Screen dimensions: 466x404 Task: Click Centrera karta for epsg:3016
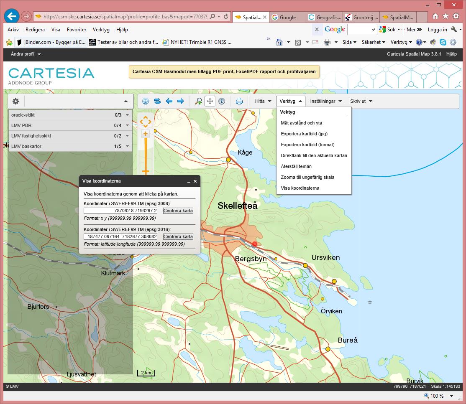coord(178,236)
